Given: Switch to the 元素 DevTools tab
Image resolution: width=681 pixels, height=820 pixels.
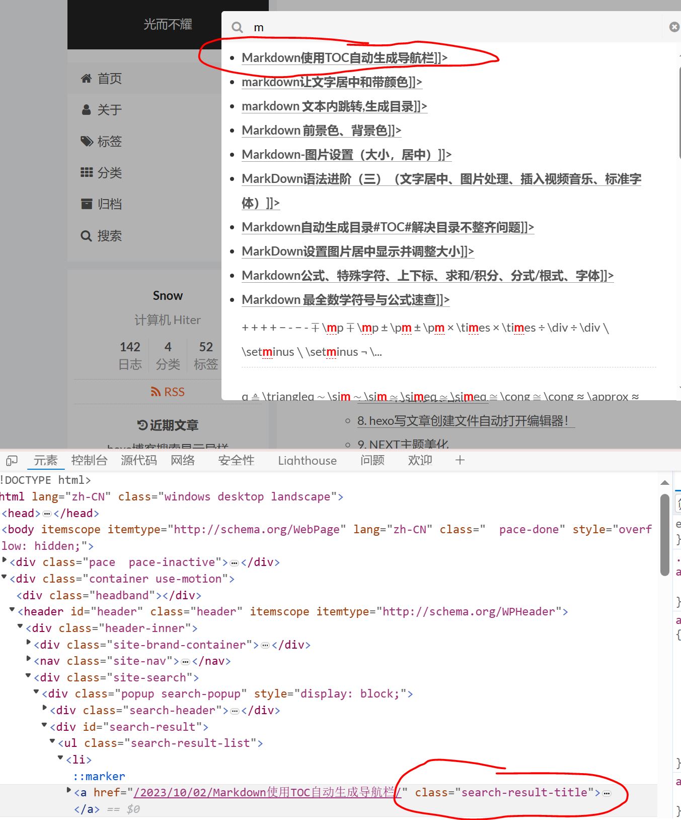Looking at the screenshot, I should point(45,460).
